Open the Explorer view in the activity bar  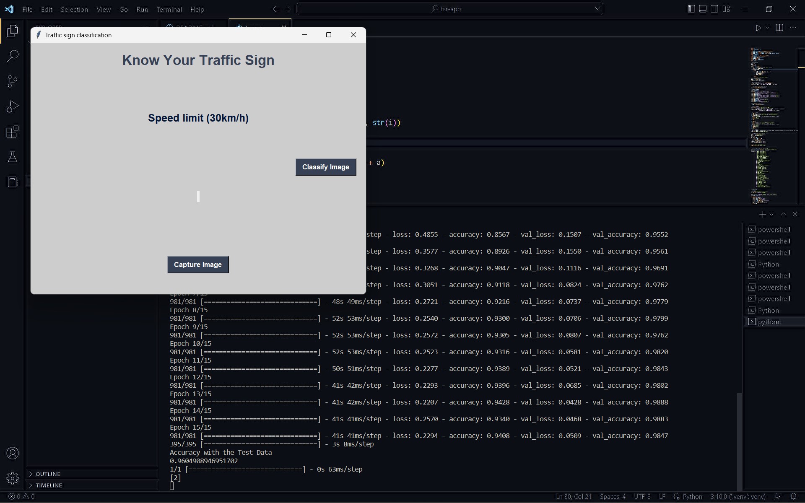(x=13, y=31)
